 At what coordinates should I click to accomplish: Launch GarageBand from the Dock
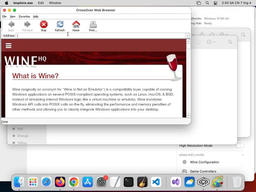142,182
